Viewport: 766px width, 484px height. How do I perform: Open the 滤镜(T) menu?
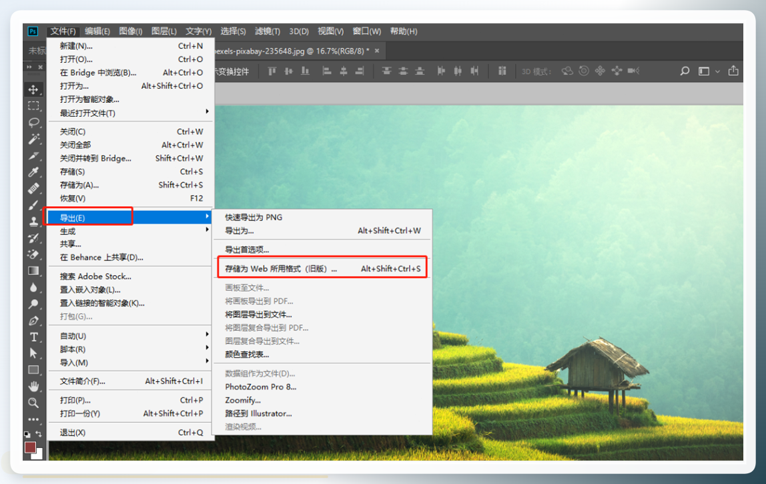coord(267,31)
